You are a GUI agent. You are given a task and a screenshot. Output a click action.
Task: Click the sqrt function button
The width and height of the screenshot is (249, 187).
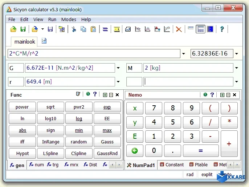(50, 107)
